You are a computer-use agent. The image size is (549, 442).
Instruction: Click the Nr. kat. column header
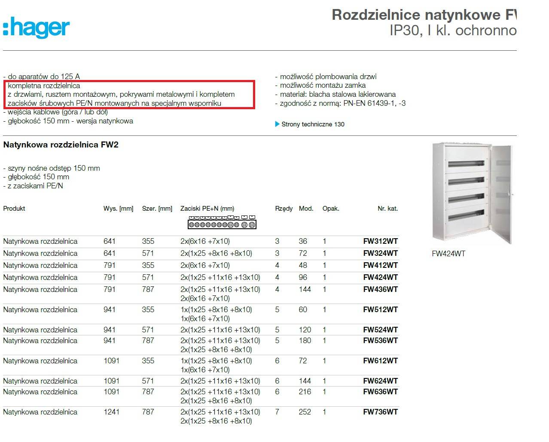tap(387, 209)
